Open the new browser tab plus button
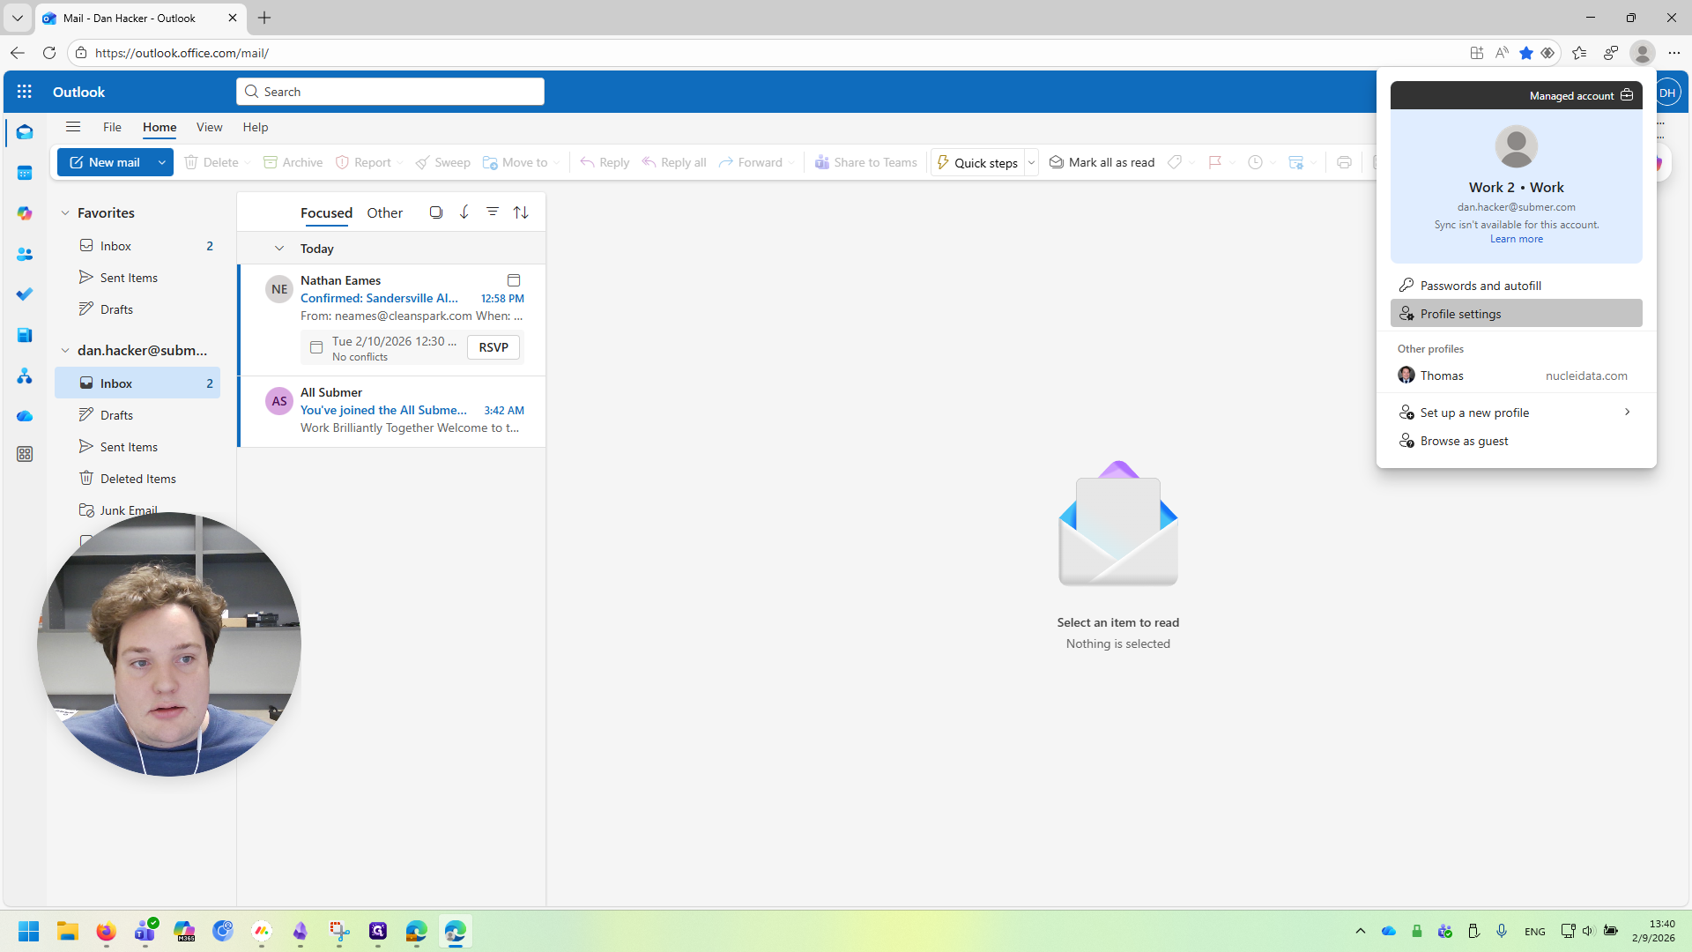 tap(264, 18)
